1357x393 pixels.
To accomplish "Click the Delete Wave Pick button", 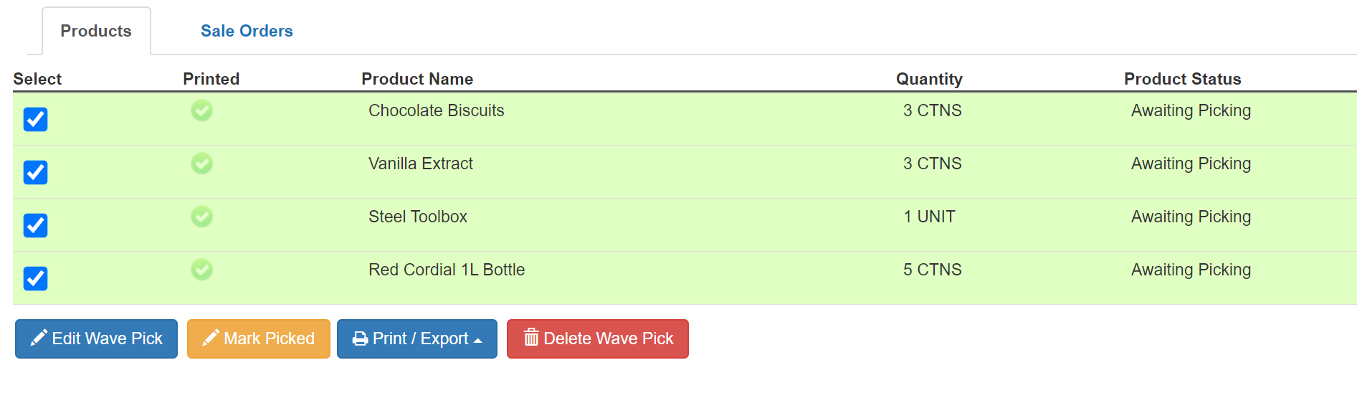I will [597, 338].
